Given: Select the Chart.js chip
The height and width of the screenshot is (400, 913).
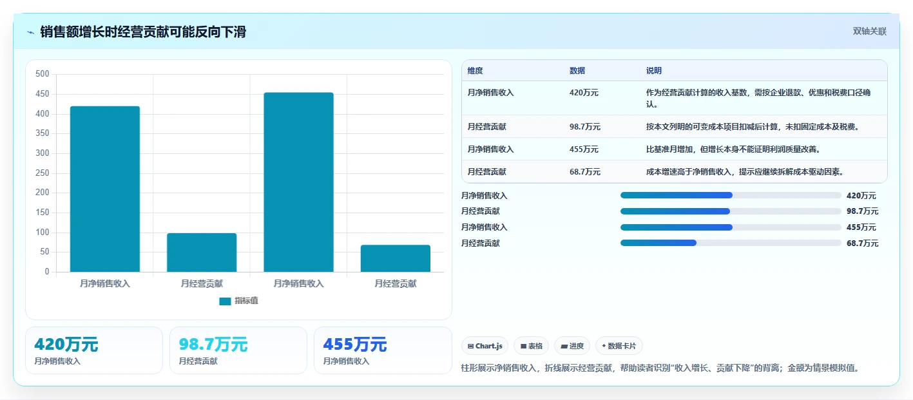Looking at the screenshot, I should point(485,346).
